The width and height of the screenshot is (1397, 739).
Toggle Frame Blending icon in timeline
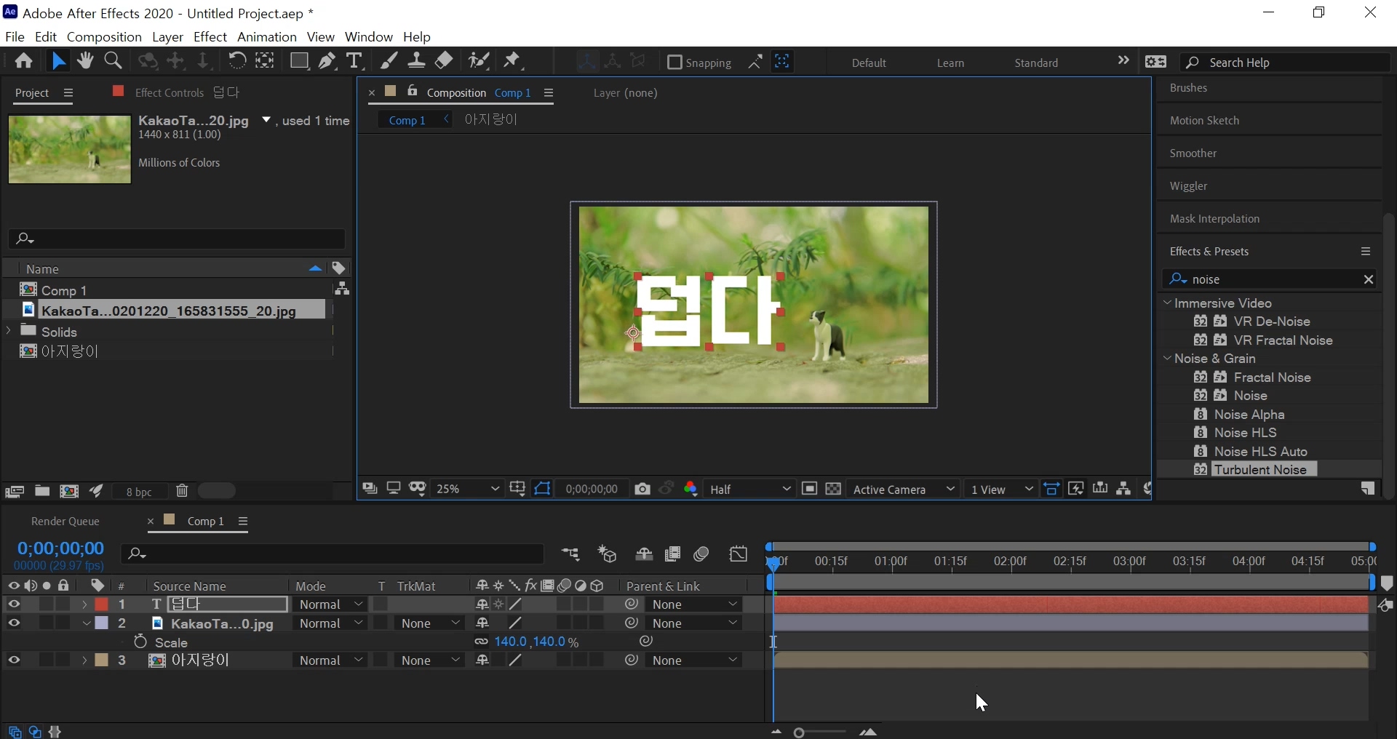coord(672,554)
